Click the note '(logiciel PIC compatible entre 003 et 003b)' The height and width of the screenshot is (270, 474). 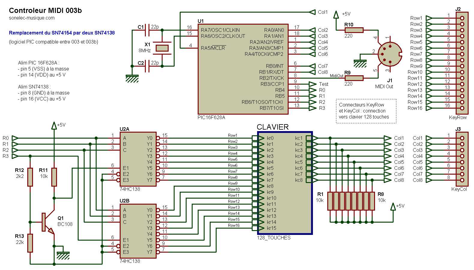pyautogui.click(x=53, y=42)
